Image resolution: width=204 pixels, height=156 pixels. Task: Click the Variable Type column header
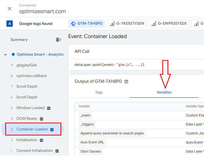click(x=195, y=106)
